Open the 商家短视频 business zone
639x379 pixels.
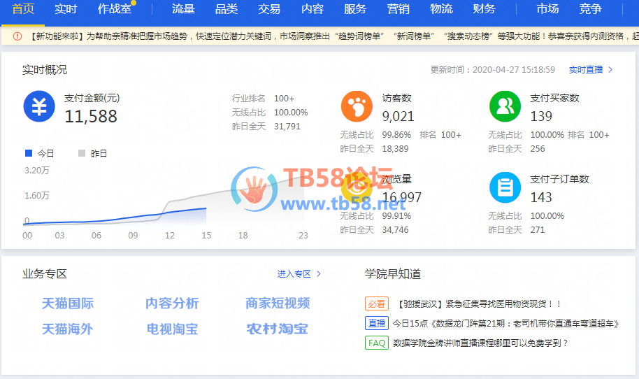pos(278,303)
